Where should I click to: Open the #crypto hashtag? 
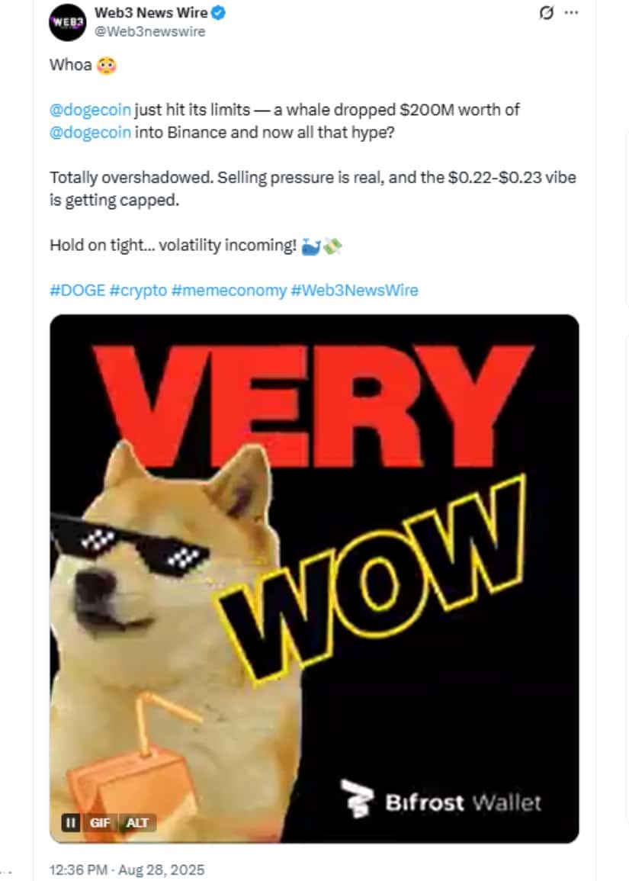click(x=138, y=291)
